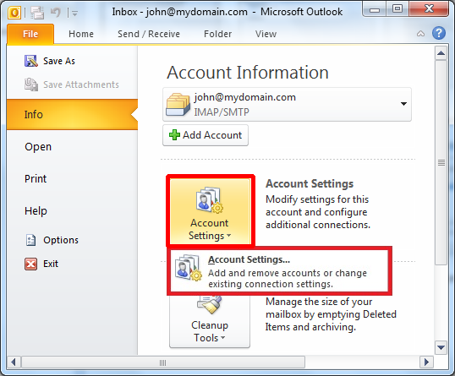Click the Options page icon

click(30, 240)
